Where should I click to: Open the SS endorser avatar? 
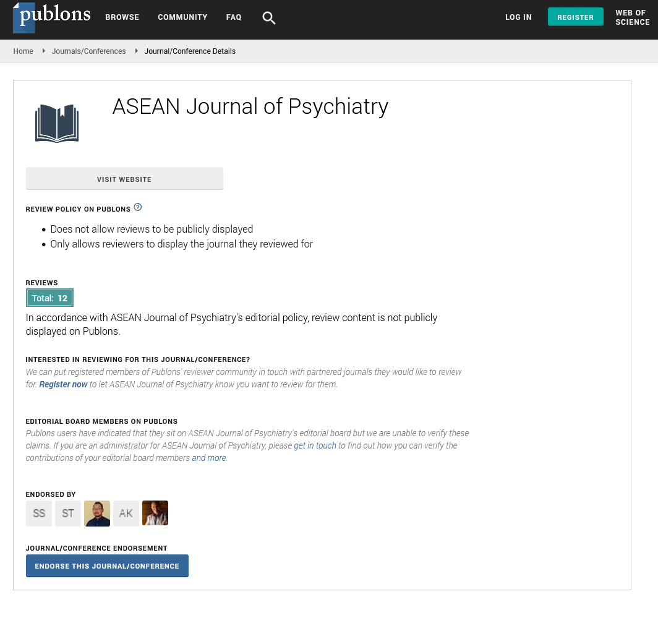click(39, 513)
